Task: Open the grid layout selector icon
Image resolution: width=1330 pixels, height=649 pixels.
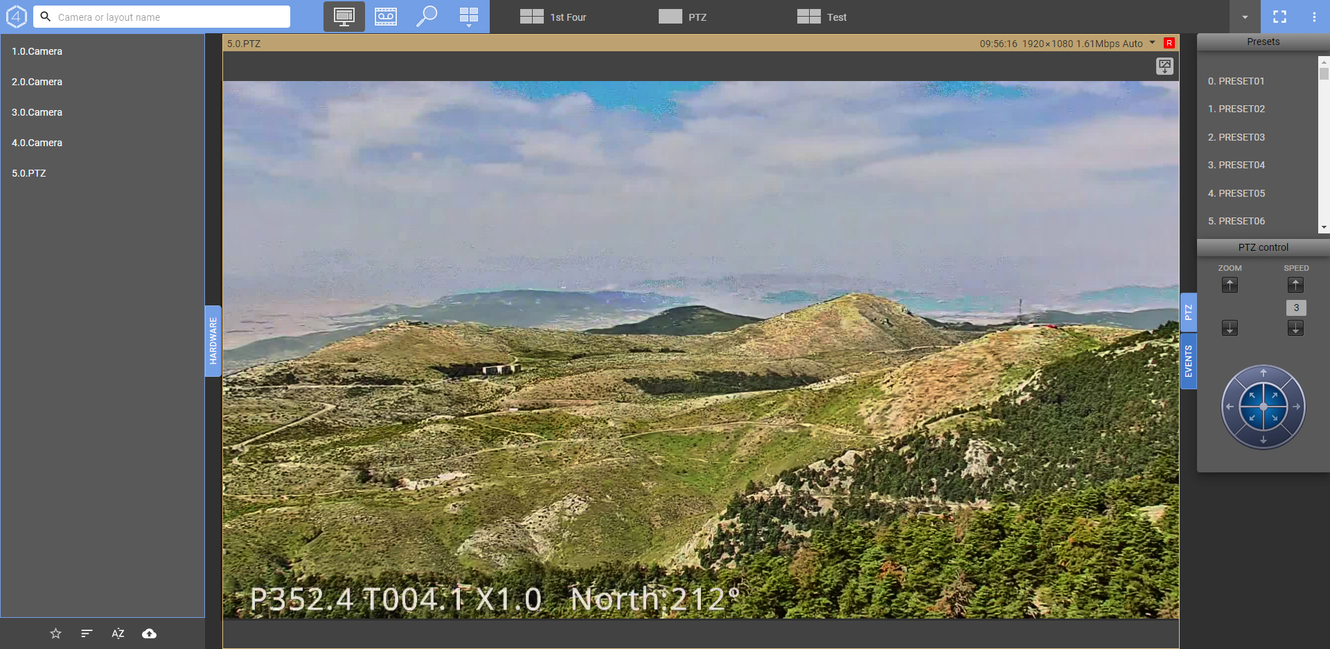Action: [x=469, y=16]
